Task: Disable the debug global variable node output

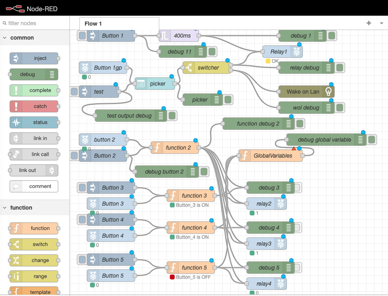Action: pos(371,140)
